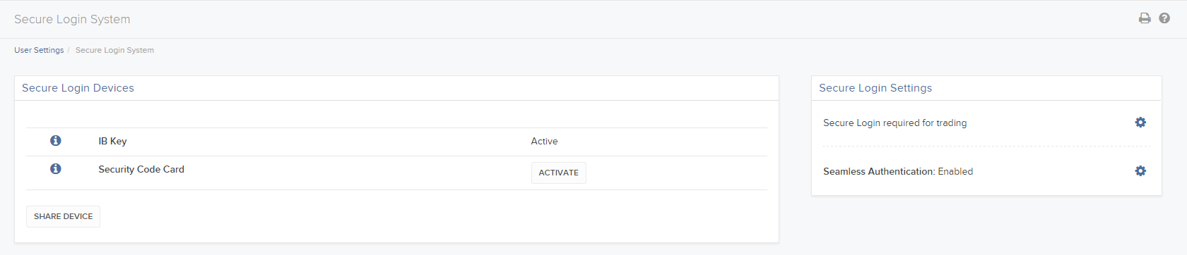Click the breadcrumb slash separator
The width and height of the screenshot is (1187, 255).
pyautogui.click(x=69, y=50)
